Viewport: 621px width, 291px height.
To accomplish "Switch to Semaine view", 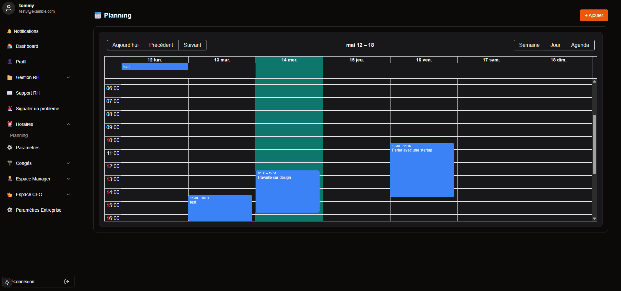I will pos(529,45).
